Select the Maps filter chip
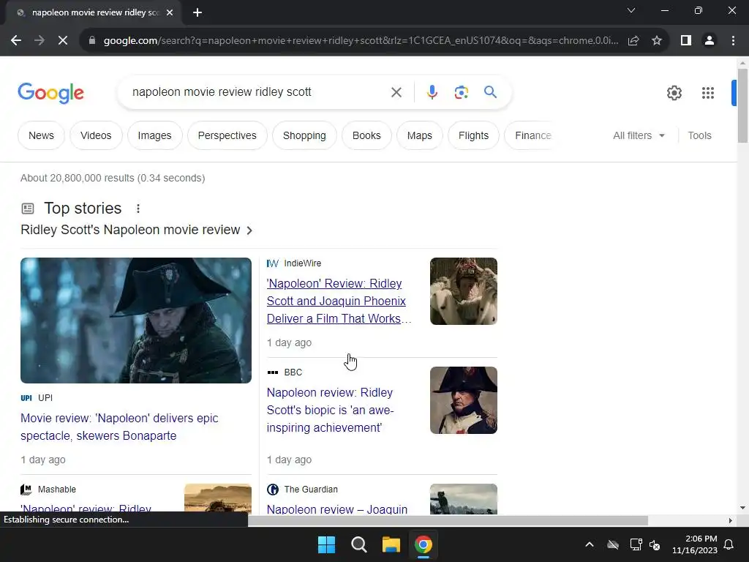This screenshot has height=562, width=749. (x=419, y=135)
